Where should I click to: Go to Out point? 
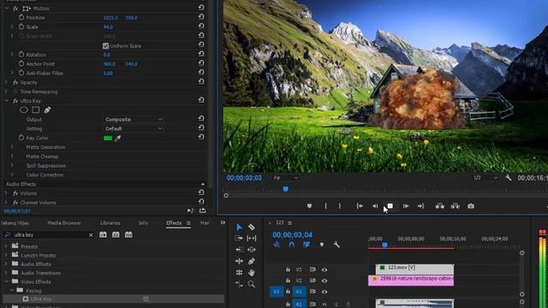pyautogui.click(x=420, y=206)
